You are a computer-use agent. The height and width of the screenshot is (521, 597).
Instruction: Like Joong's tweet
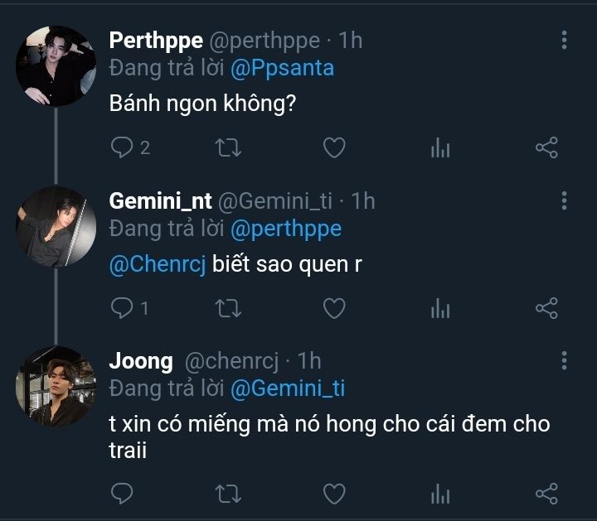pyautogui.click(x=333, y=494)
